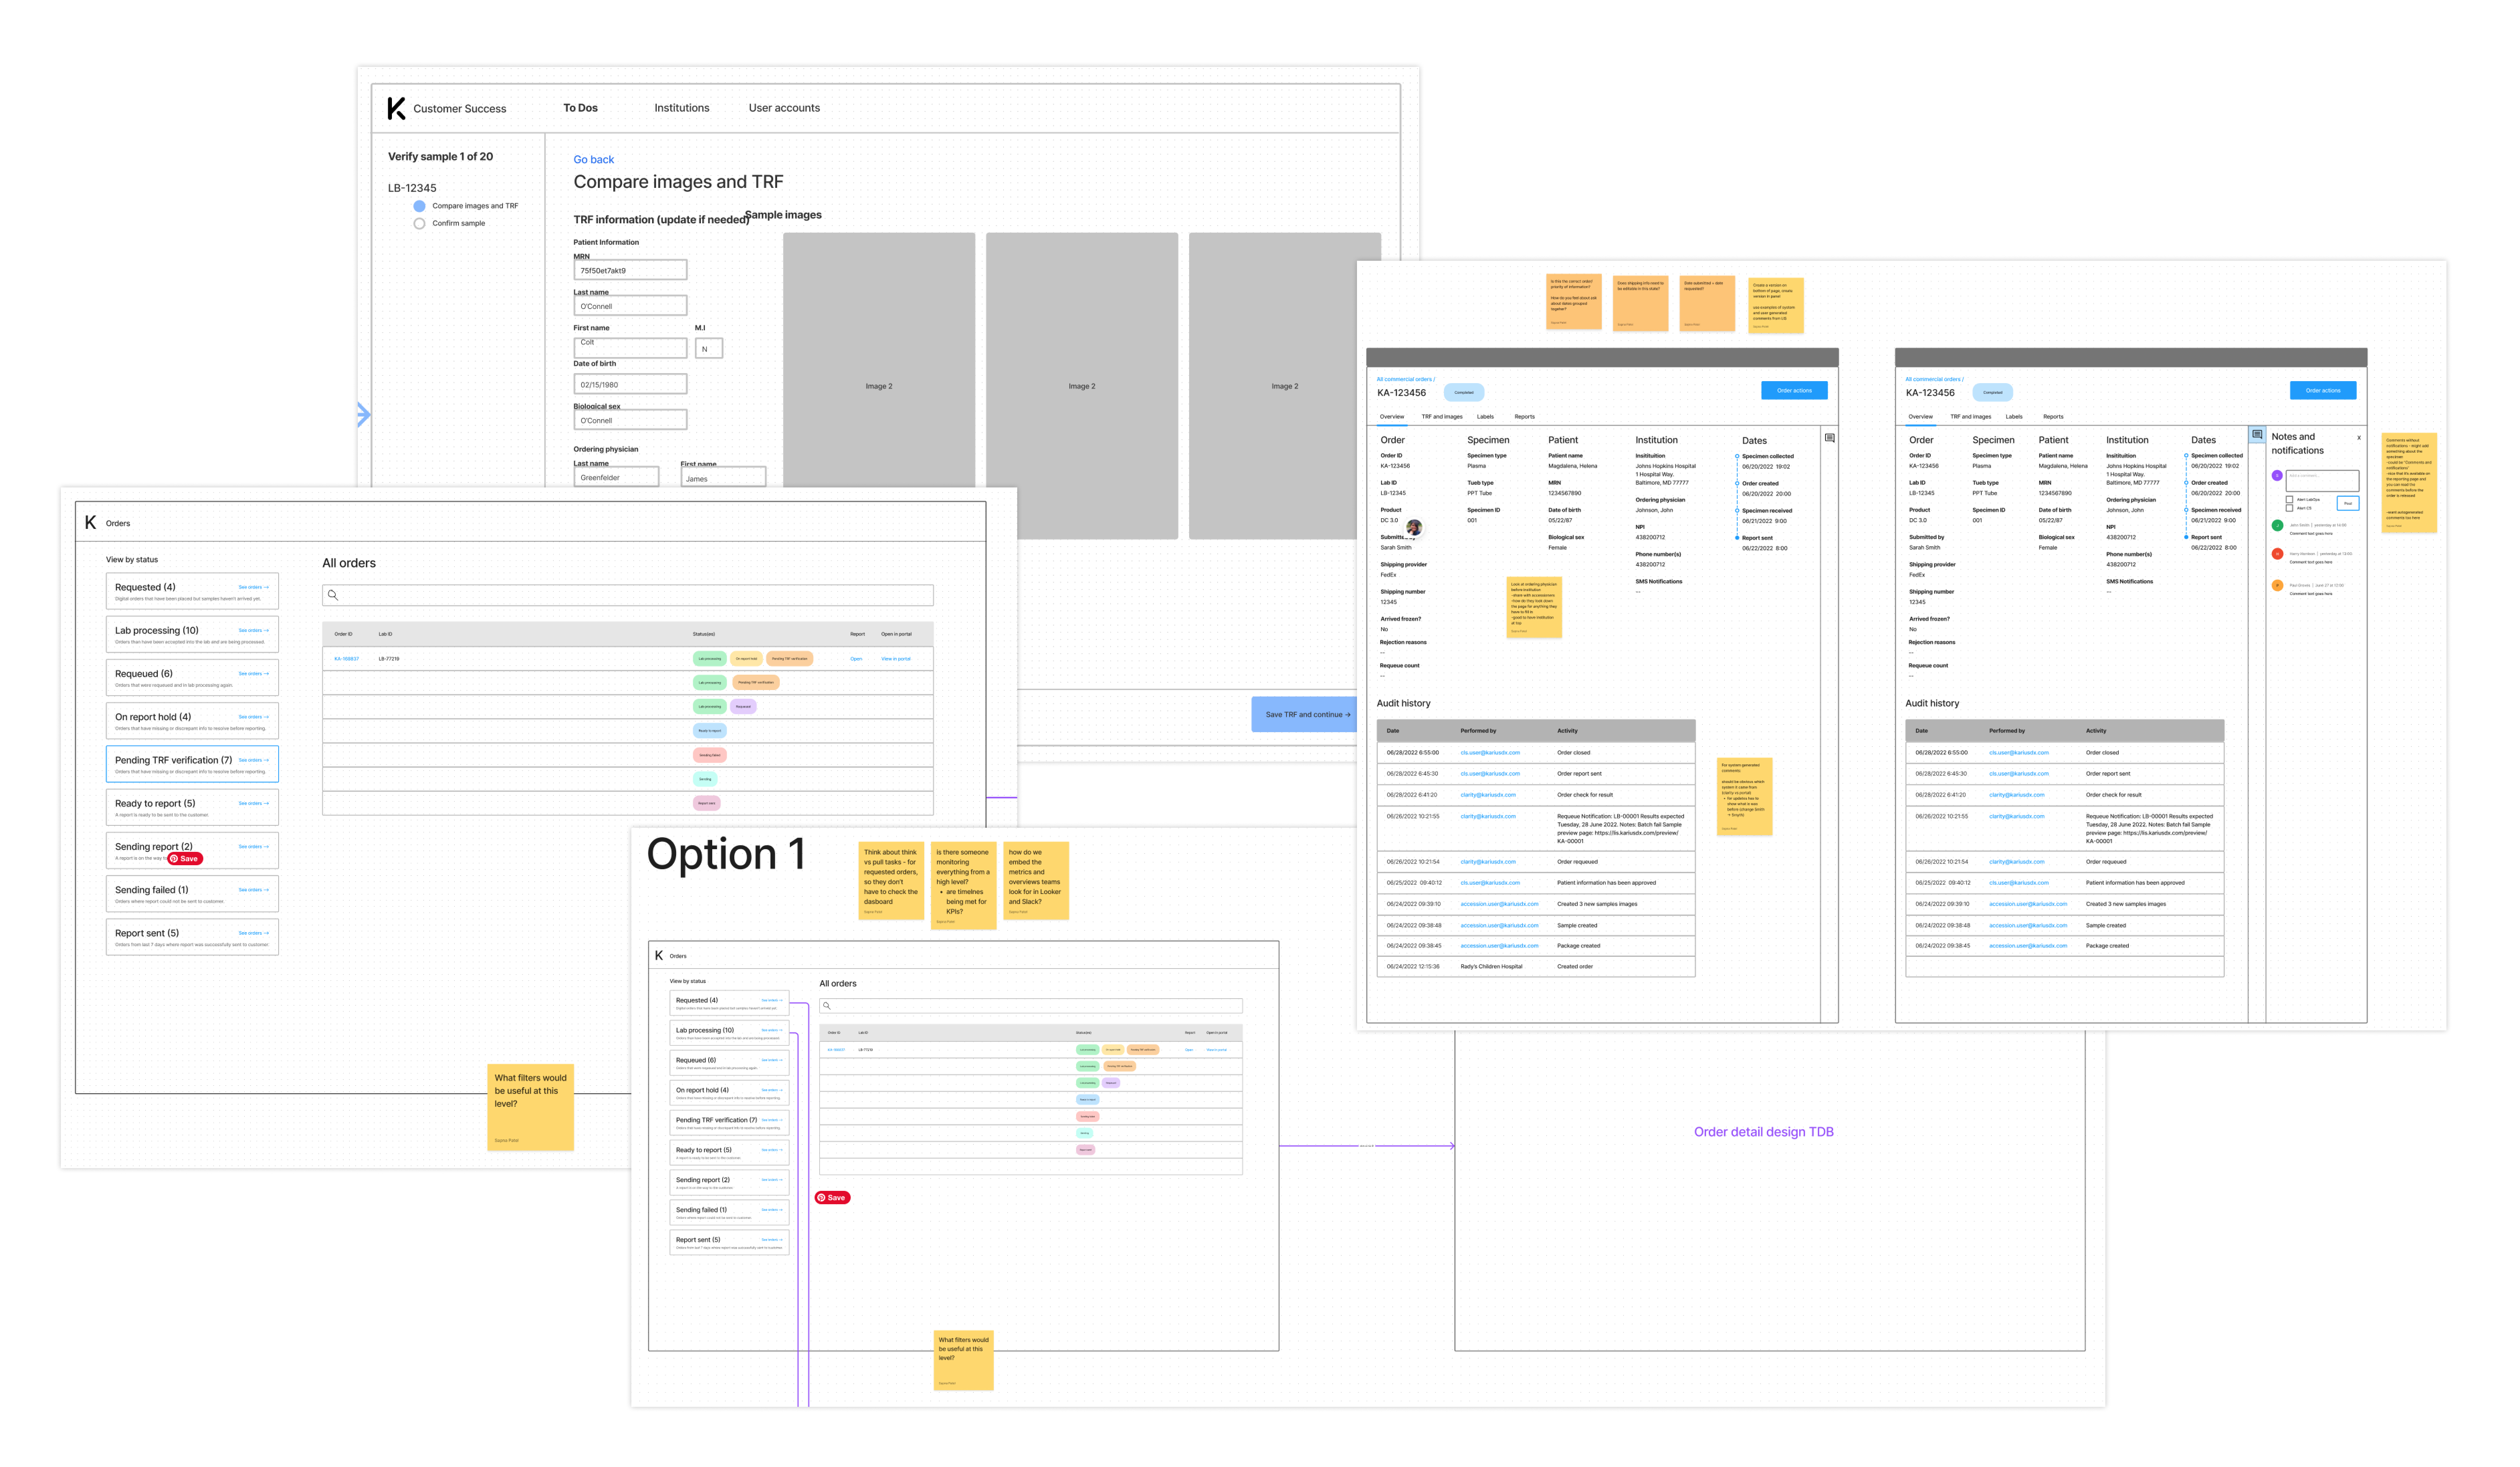2520x1467 pixels.
Task: Click the Post comment button
Action: [x=2348, y=503]
